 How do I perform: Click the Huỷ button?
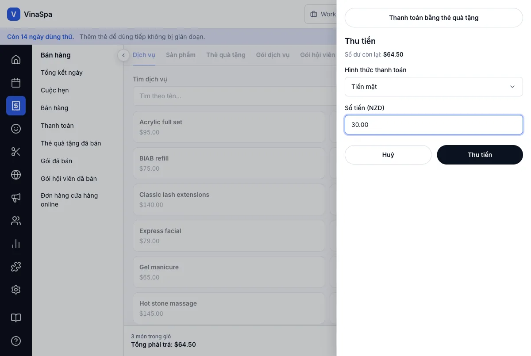tap(388, 155)
